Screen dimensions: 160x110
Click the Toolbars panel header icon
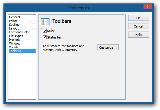[45, 21]
